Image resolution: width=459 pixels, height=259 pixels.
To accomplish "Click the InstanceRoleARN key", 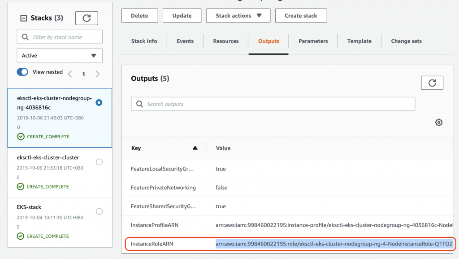I will [152, 244].
